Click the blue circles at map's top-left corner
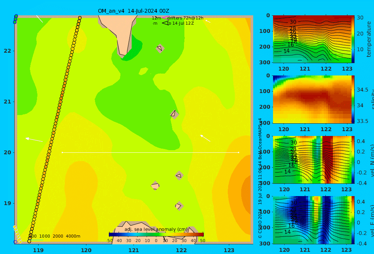This screenshot has width=374, height=254. [15, 19]
